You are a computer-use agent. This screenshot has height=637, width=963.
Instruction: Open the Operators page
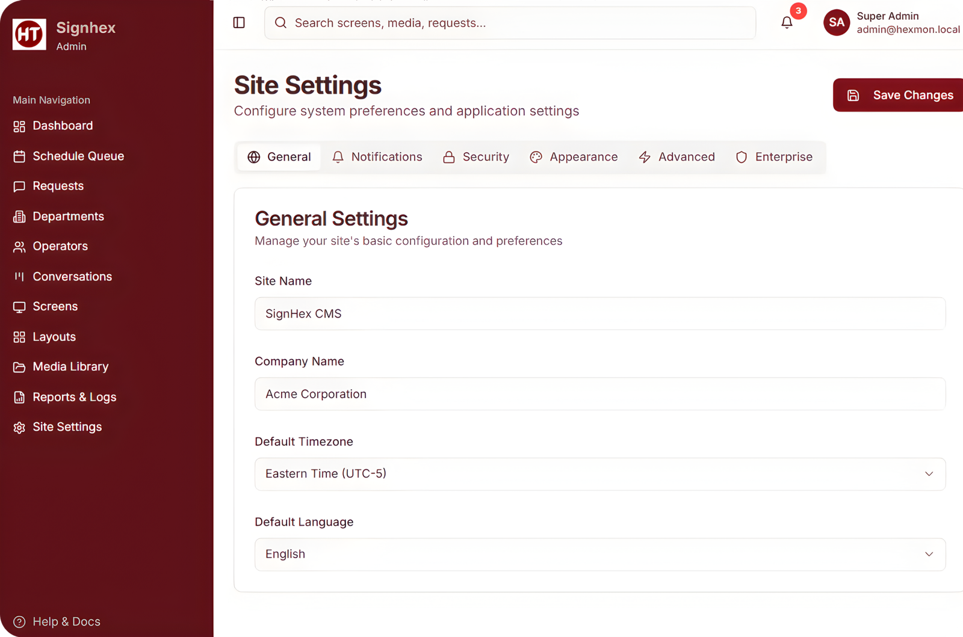(60, 246)
